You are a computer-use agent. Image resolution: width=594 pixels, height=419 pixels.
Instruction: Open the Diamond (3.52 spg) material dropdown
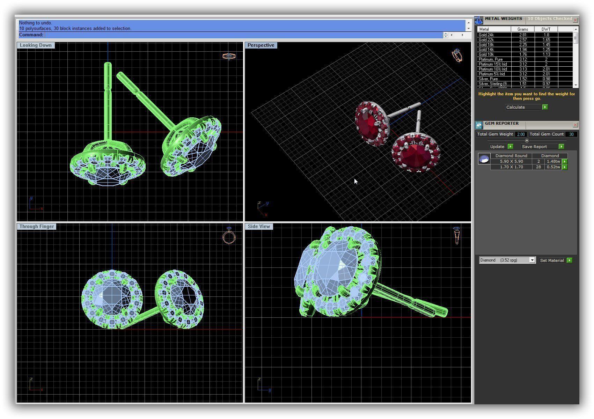(532, 260)
